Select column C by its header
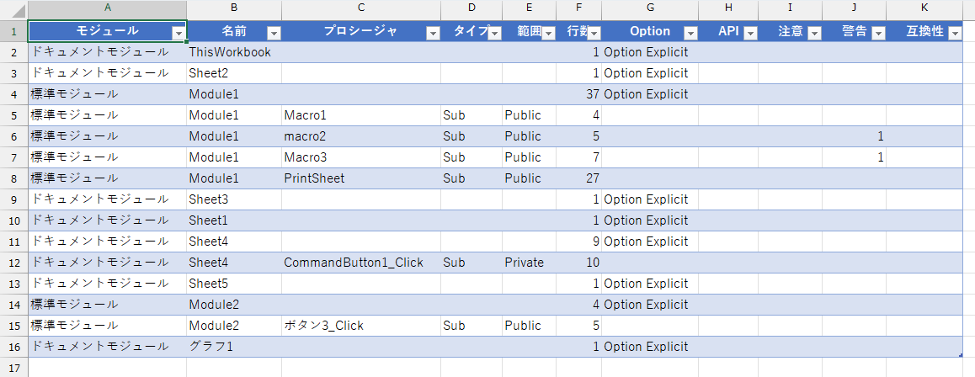Viewport: 975px width, 377px height. (360, 8)
